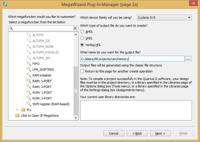The image size is (200, 142).
Task: Click the ROM: 1-PORT wand icon
Action: point(29,92)
